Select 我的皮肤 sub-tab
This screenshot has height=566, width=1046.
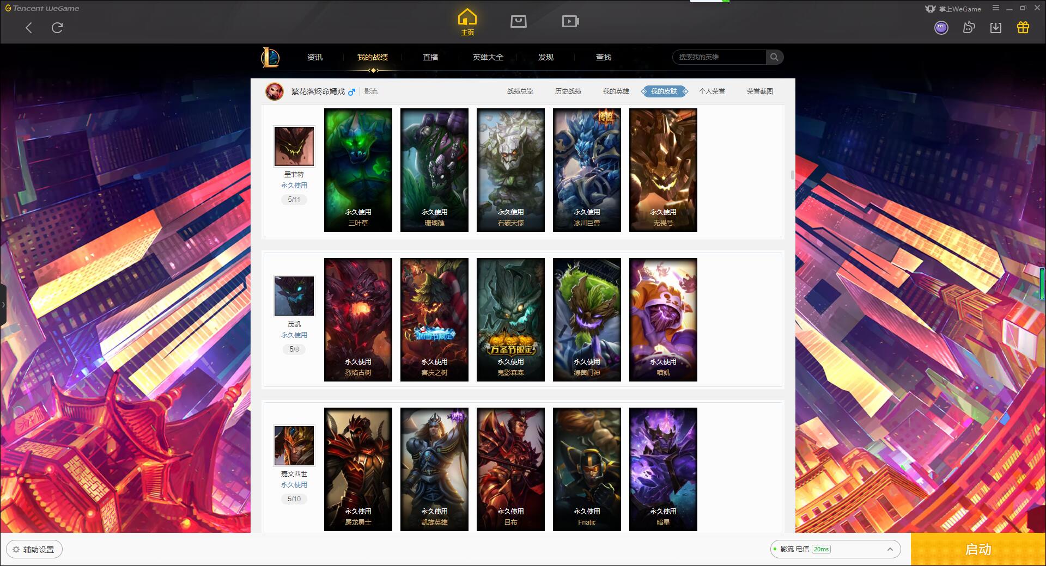[664, 91]
